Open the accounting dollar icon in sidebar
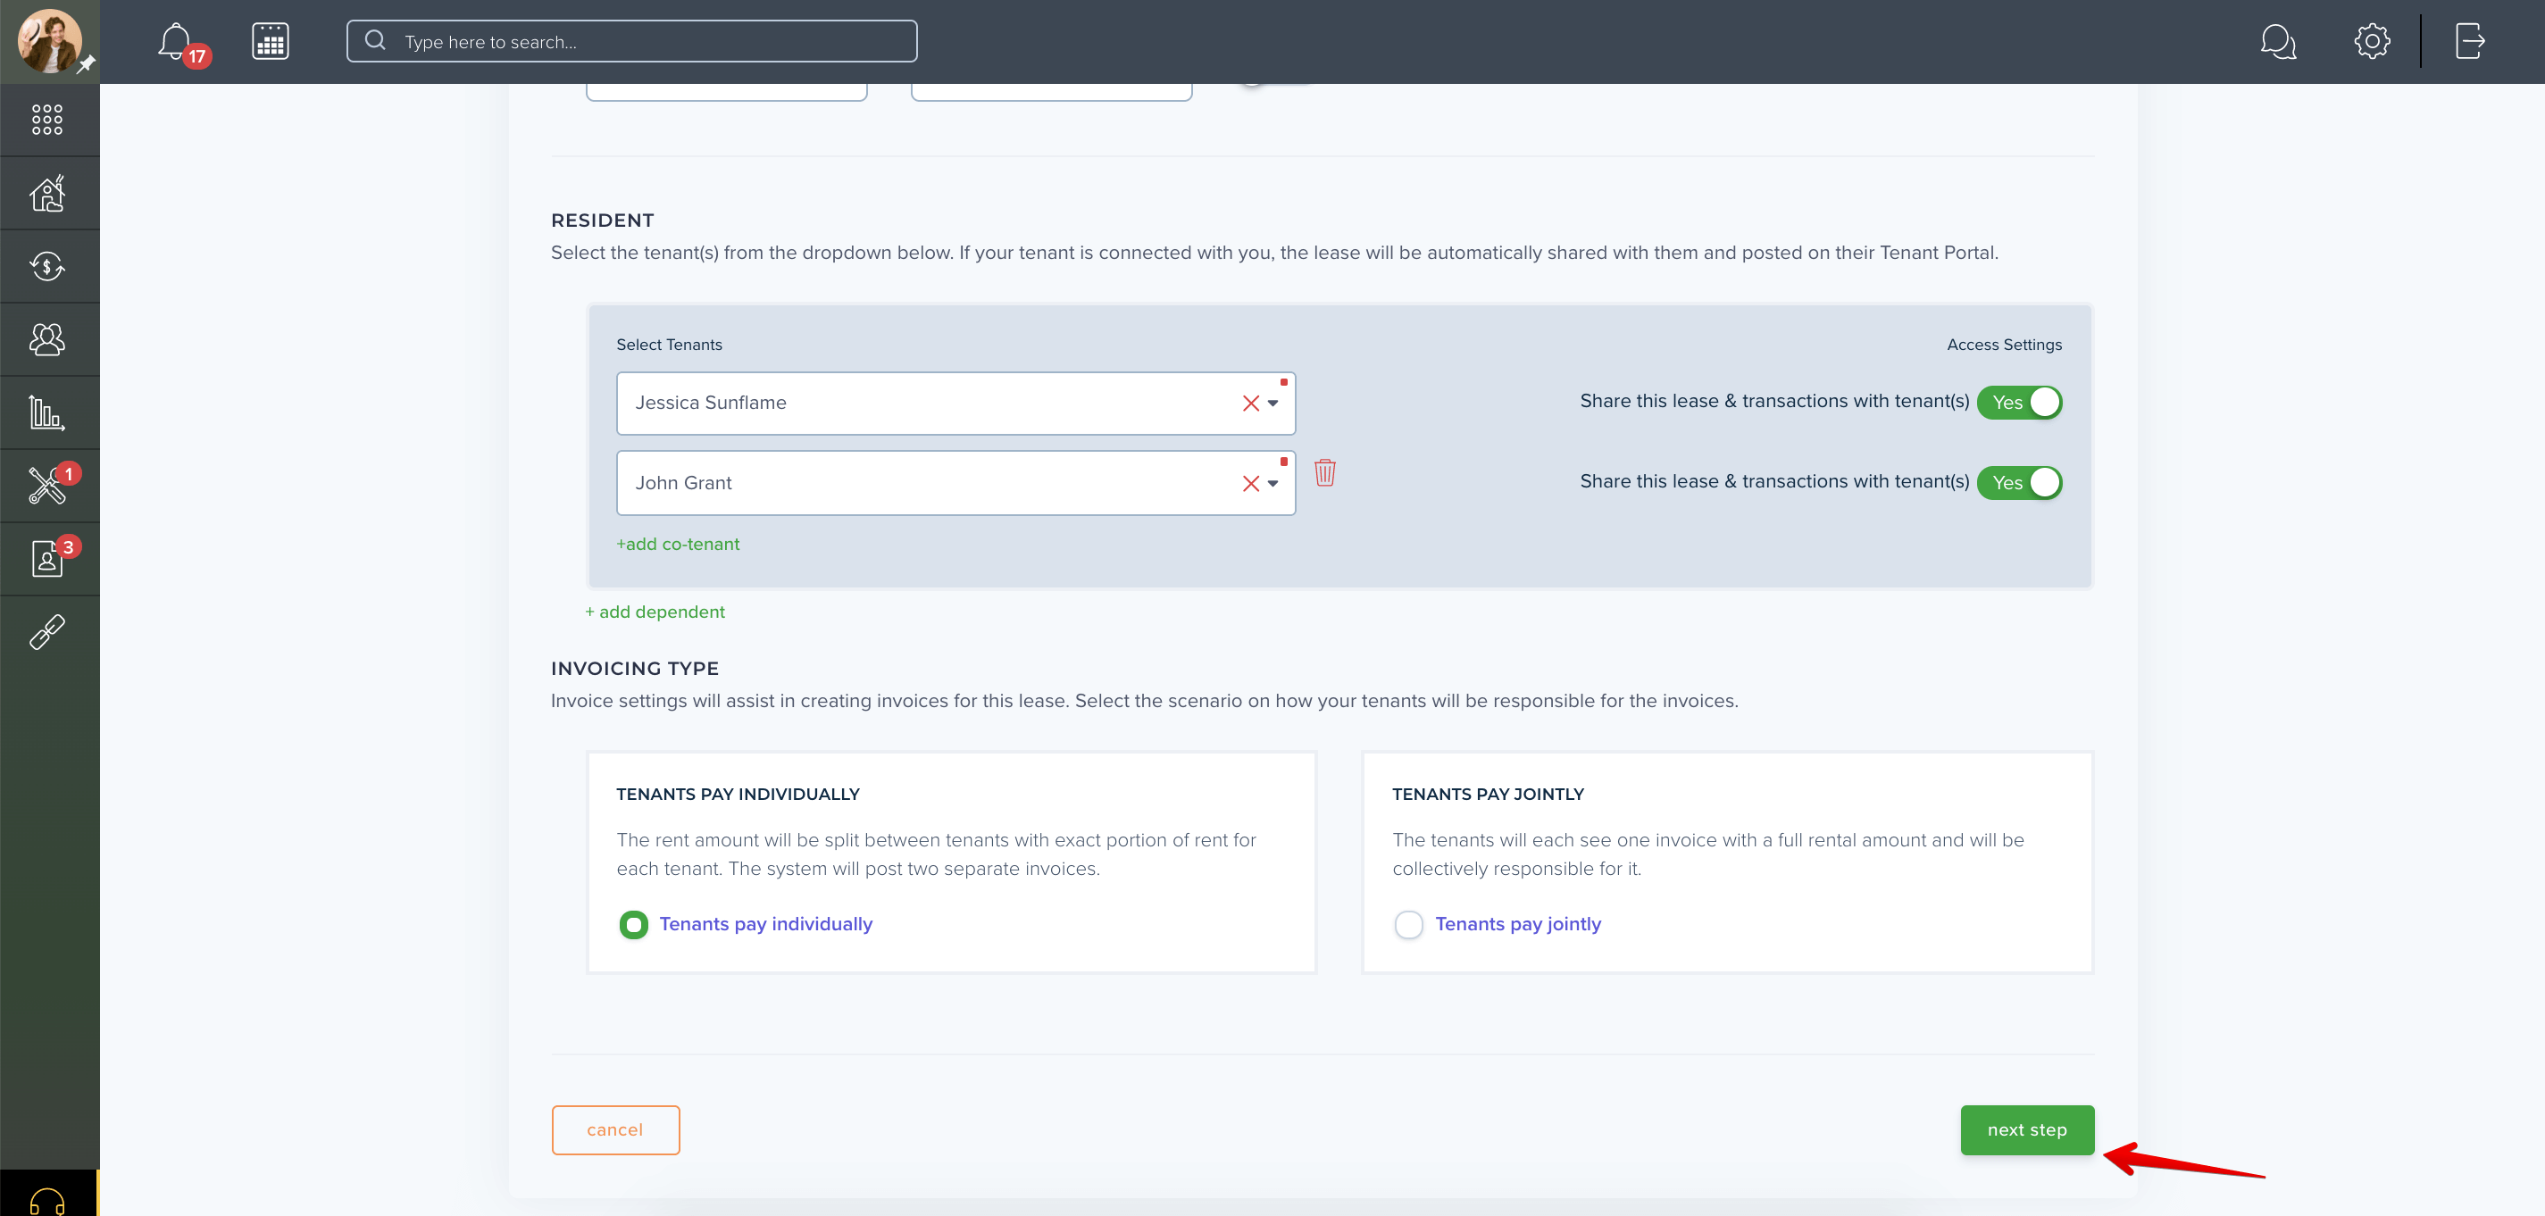Viewport: 2545px width, 1216px height. (47, 267)
